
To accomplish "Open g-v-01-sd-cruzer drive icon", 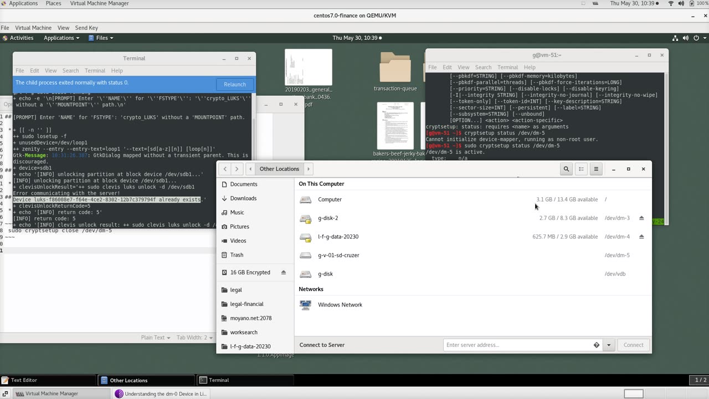I will coord(305,255).
